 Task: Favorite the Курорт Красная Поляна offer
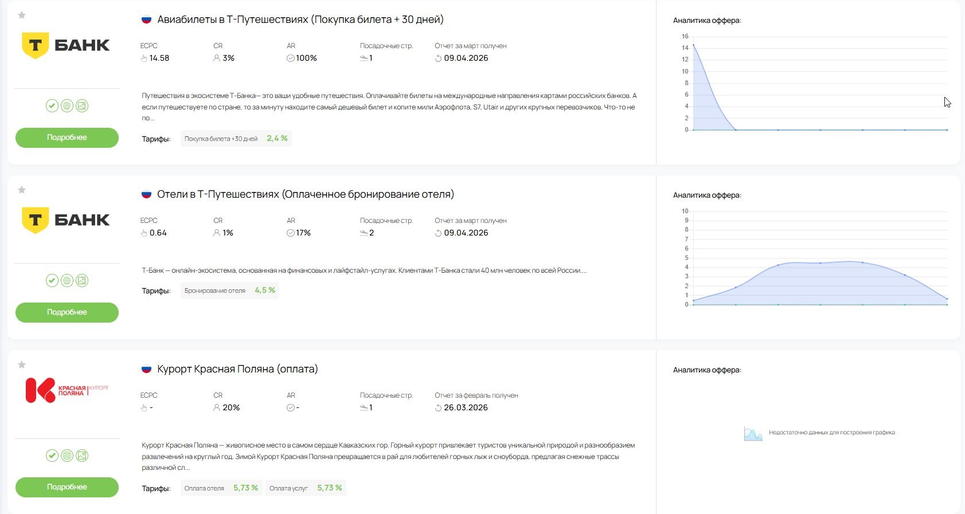(x=22, y=364)
